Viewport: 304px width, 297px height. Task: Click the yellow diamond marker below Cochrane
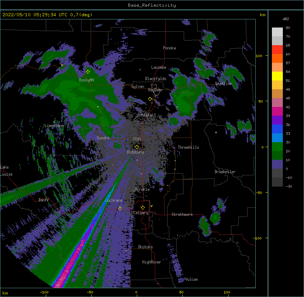coord(120,208)
